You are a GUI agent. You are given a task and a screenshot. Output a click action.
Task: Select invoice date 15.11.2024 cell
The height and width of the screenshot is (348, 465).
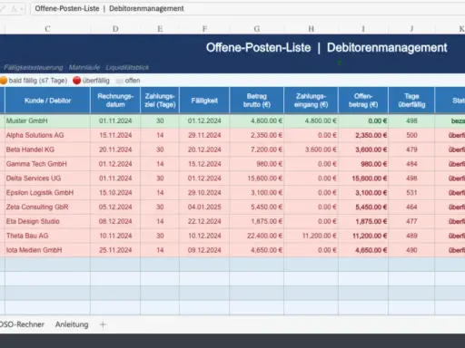click(115, 135)
